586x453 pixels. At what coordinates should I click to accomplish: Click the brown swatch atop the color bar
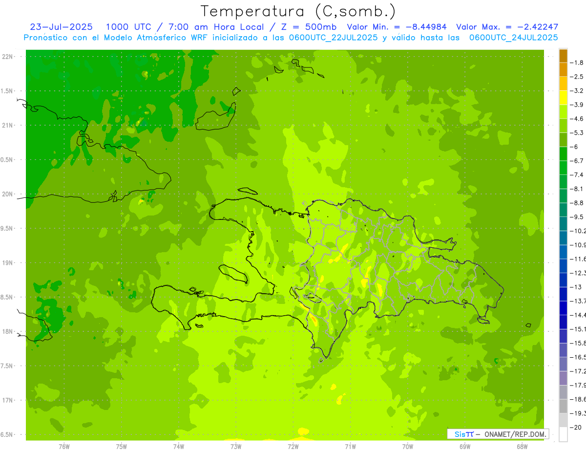[x=563, y=56]
